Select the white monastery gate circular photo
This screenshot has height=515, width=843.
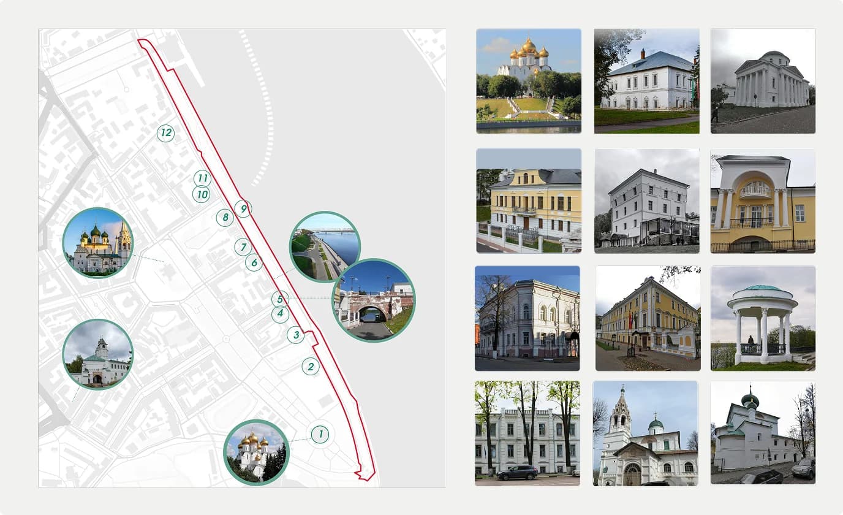pos(98,354)
